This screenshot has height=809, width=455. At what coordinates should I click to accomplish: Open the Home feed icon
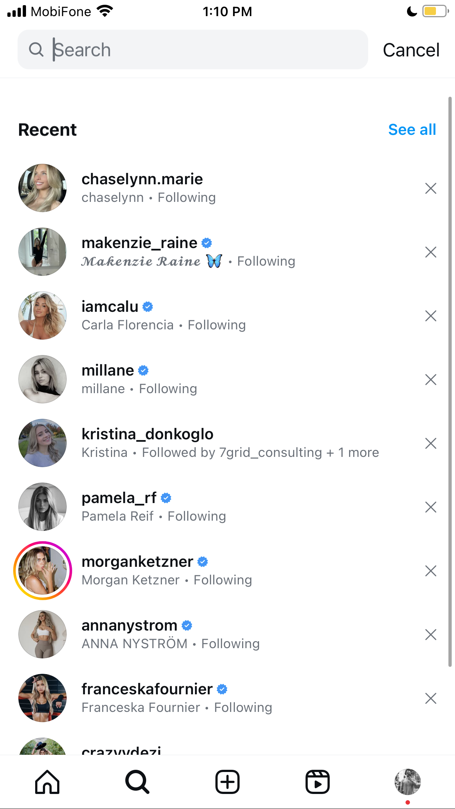tap(47, 782)
